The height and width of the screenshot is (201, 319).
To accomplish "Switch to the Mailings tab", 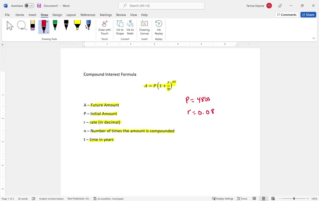I will click(106, 15).
